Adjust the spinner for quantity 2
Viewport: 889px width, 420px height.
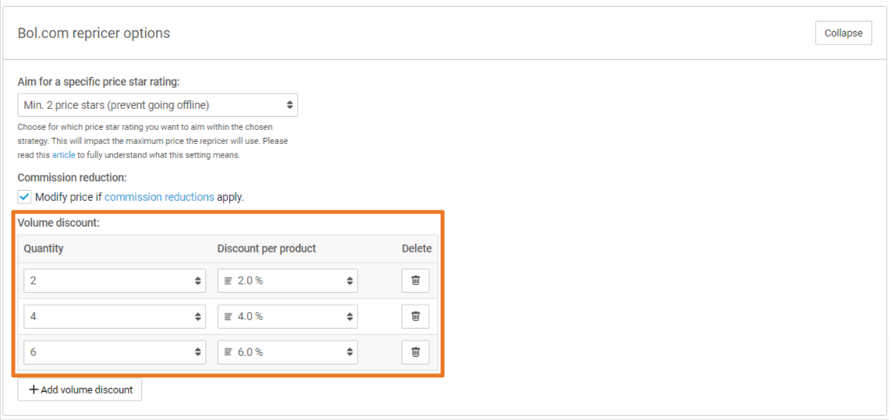click(x=198, y=281)
